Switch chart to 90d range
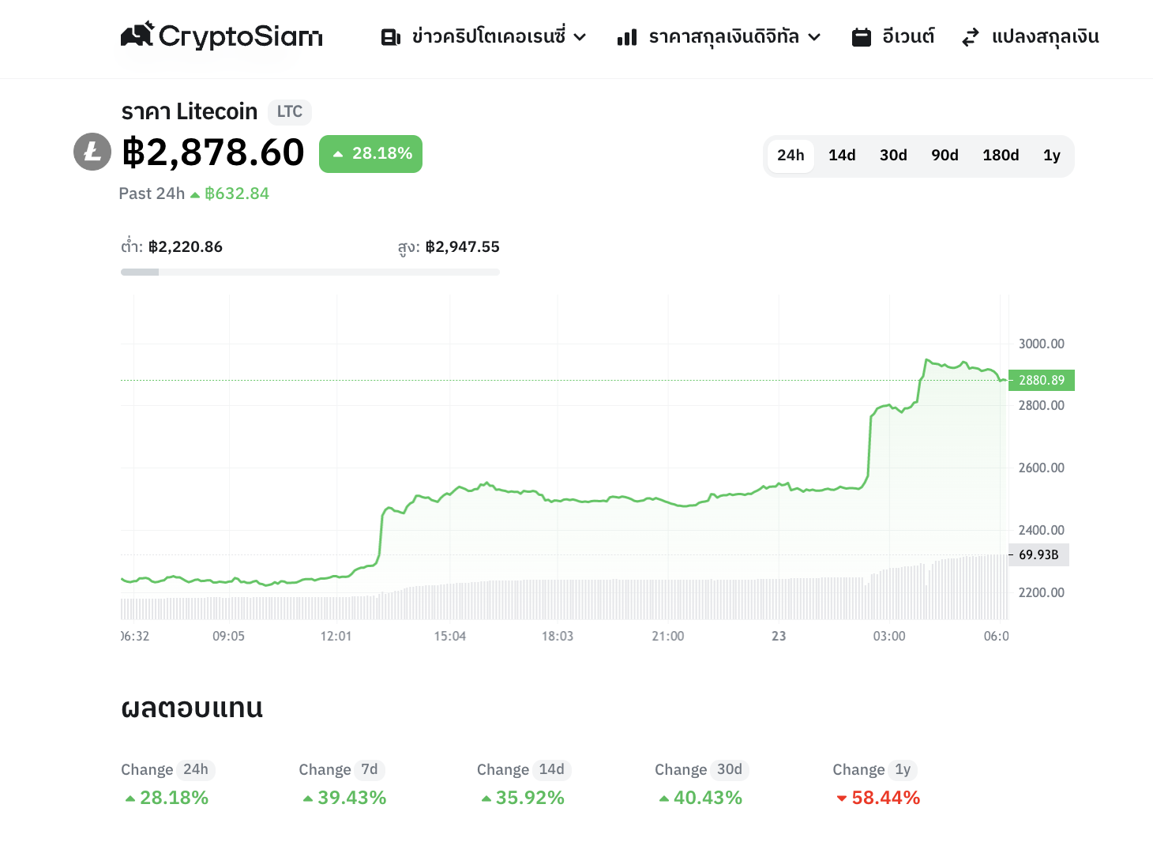1153x853 pixels. click(945, 156)
